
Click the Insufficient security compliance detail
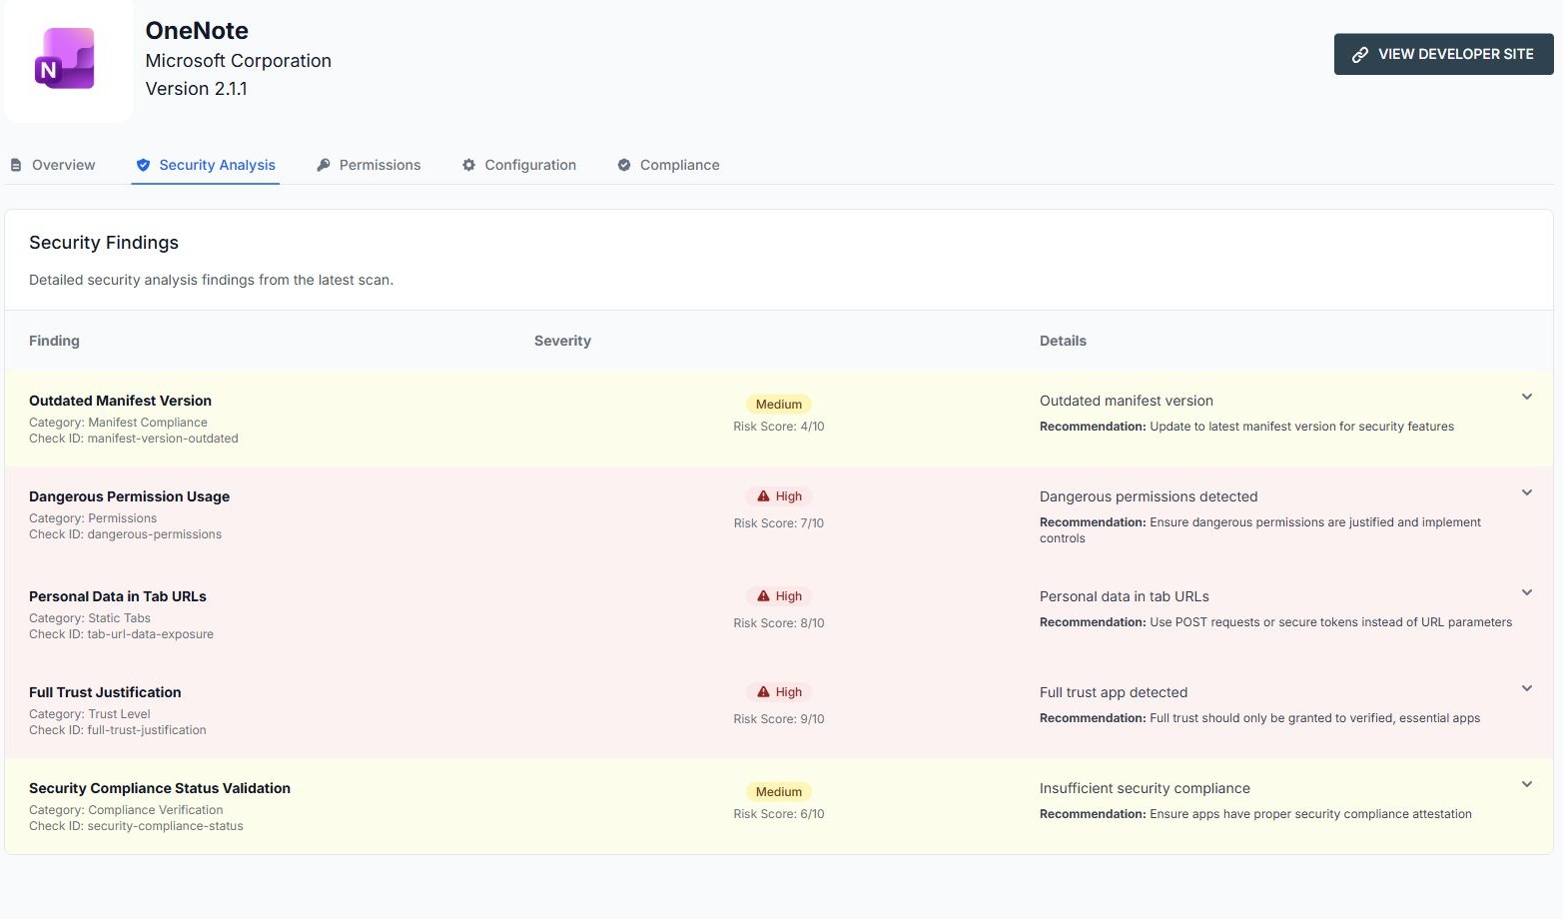1145,788
